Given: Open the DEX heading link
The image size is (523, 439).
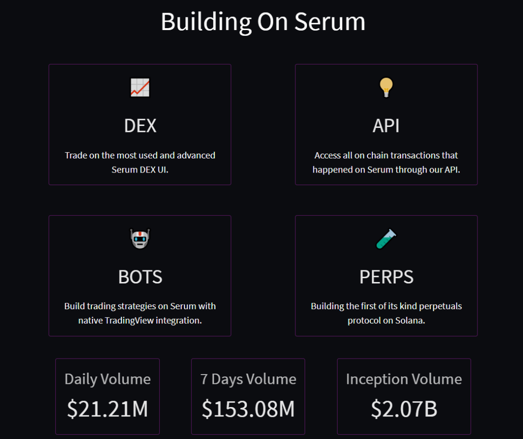Looking at the screenshot, I should point(140,126).
